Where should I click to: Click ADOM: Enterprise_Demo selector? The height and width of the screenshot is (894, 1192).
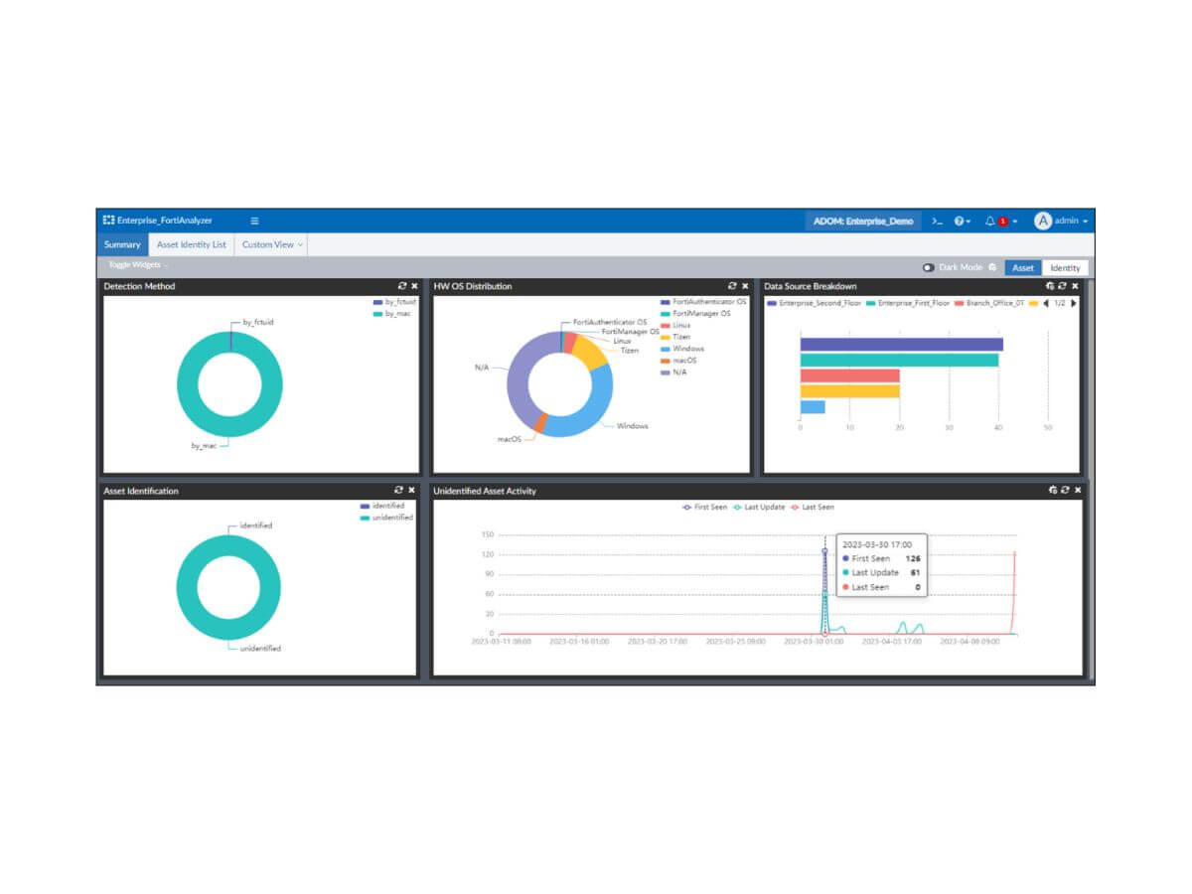(862, 221)
